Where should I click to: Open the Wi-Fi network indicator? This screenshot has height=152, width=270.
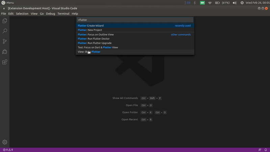[x=210, y=3]
